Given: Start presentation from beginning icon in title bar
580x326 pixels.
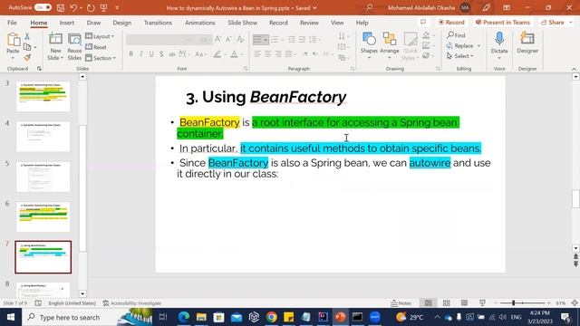Looking at the screenshot, I should click(x=104, y=8).
